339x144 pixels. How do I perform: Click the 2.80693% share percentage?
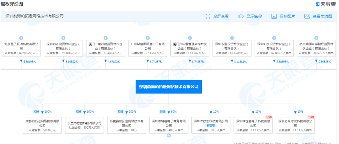click(282, 62)
